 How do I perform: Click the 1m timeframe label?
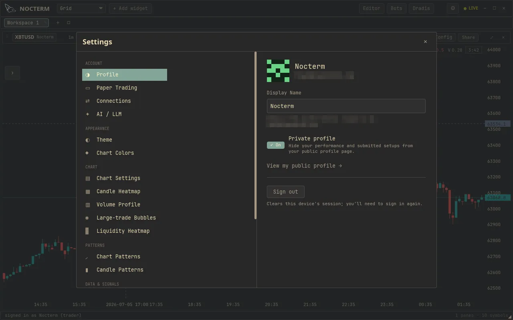tap(71, 37)
